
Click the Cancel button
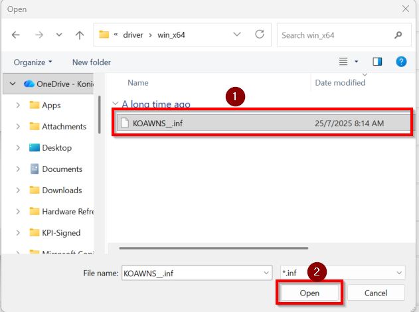coord(375,293)
